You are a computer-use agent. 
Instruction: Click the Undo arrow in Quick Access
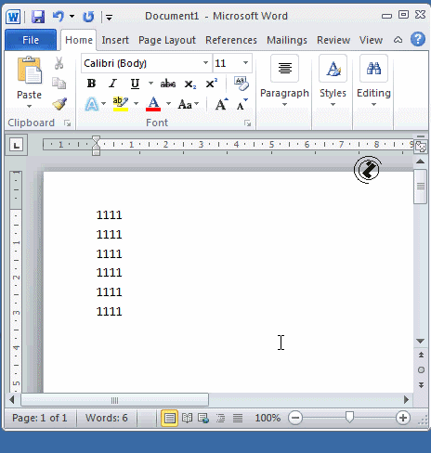pos(59,16)
